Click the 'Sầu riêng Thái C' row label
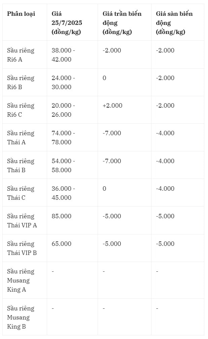Screen dimensions: 208x339 click(x=21, y=193)
